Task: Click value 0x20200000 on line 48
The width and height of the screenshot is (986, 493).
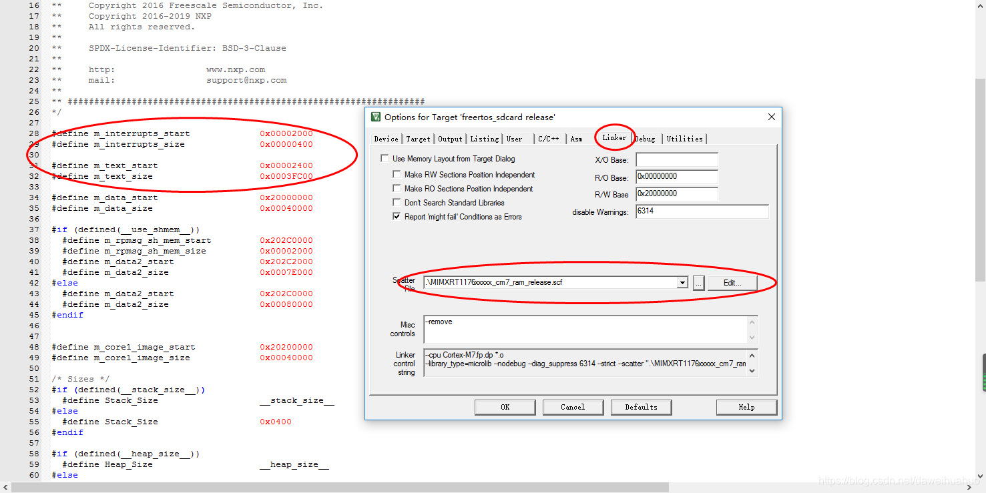Action: pos(286,347)
